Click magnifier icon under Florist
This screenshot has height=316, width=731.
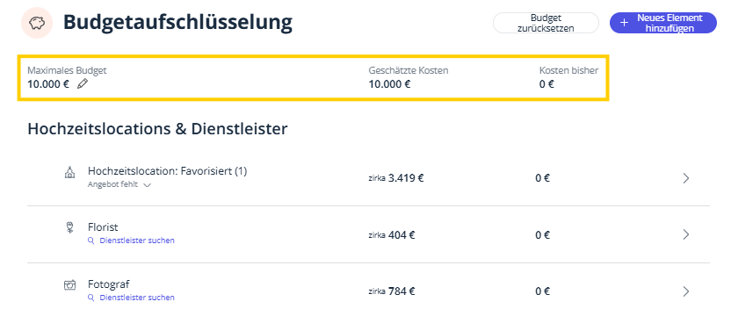90,241
